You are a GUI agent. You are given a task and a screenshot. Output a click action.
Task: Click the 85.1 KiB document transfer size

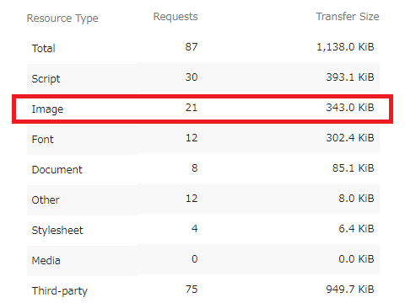point(354,168)
